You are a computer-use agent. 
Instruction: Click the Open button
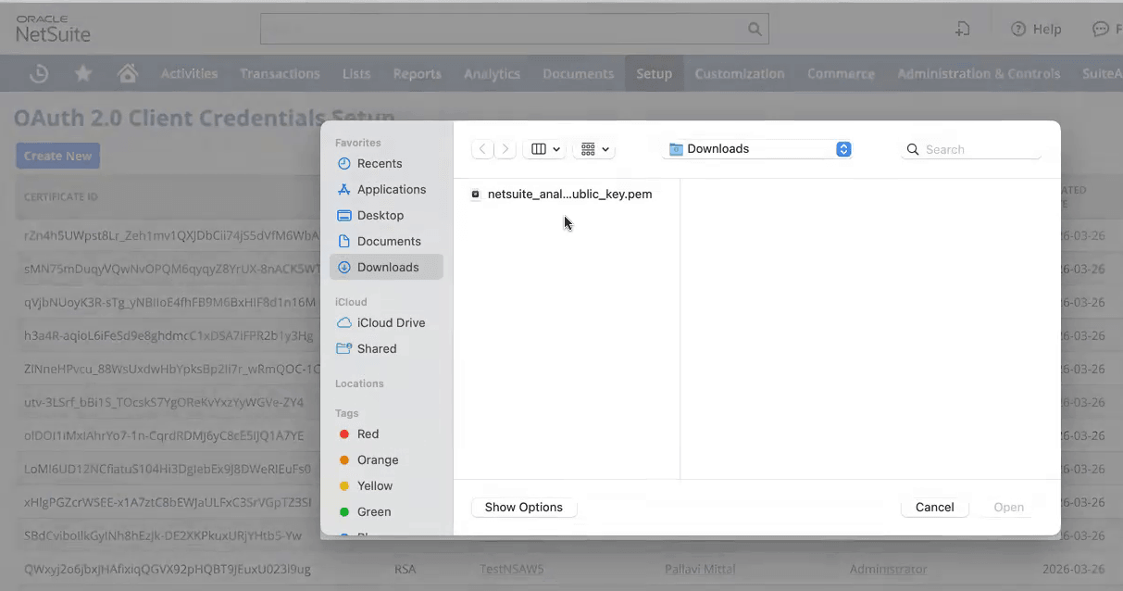[1008, 507]
